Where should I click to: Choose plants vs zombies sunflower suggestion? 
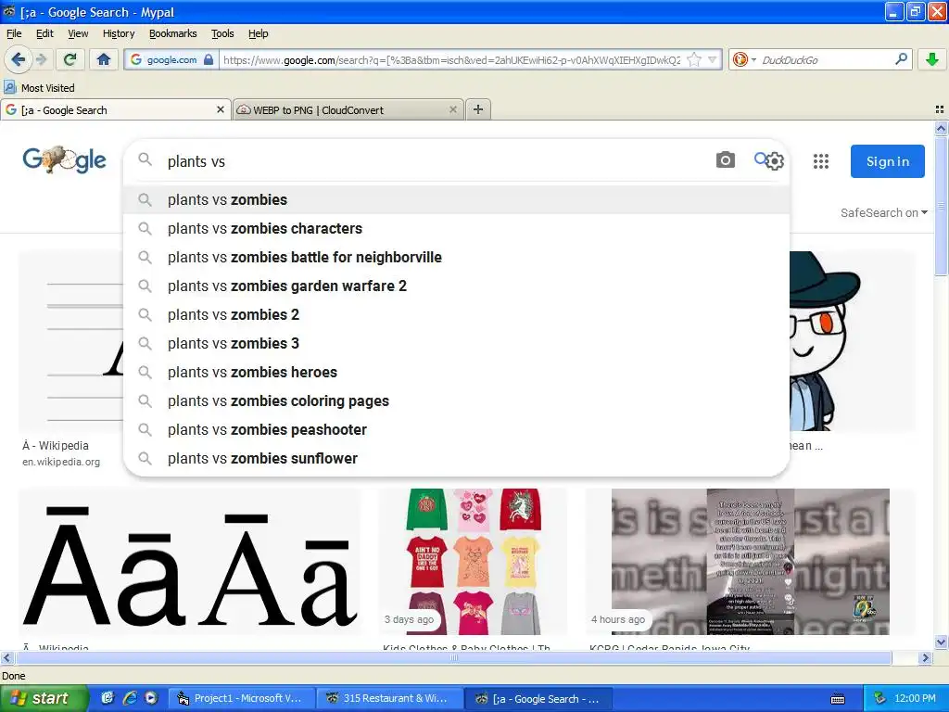pos(456,458)
